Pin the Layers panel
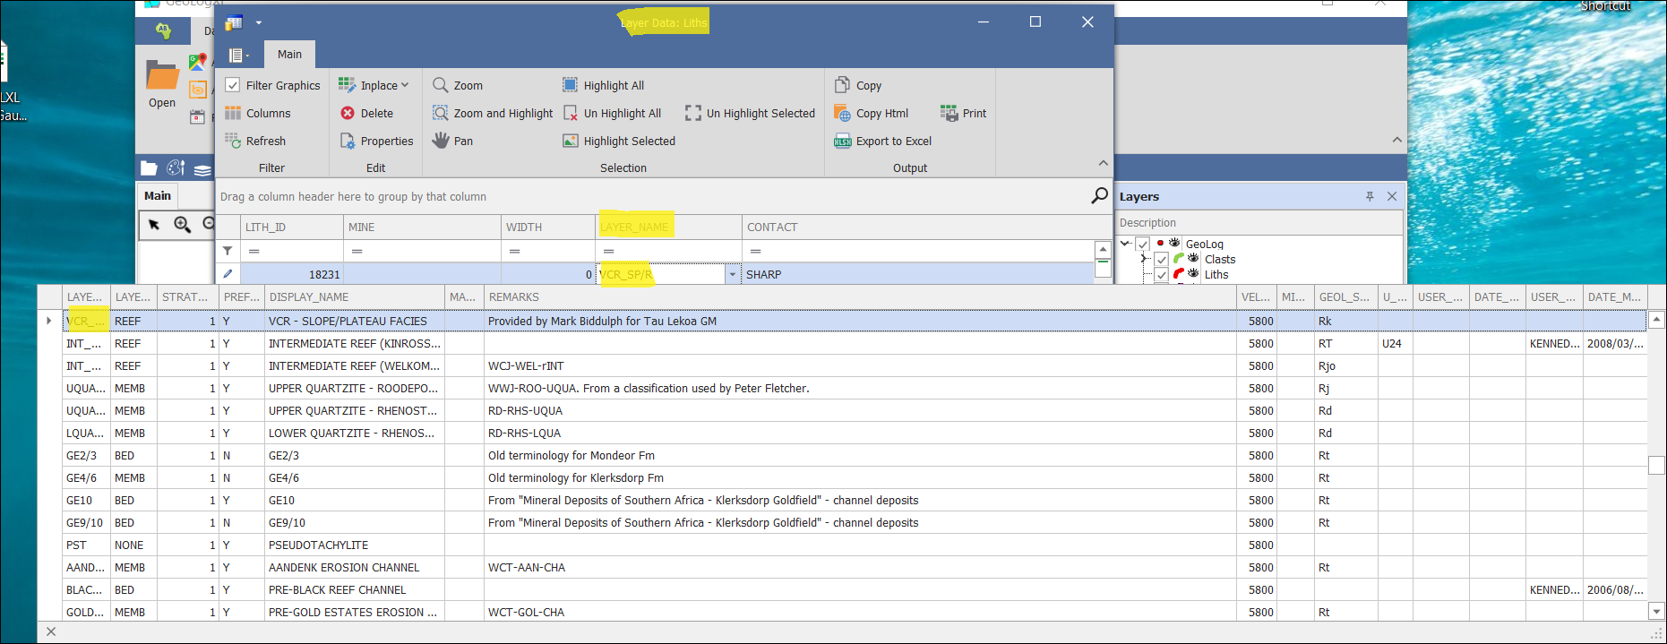Viewport: 1667px width, 644px height. click(x=1370, y=196)
